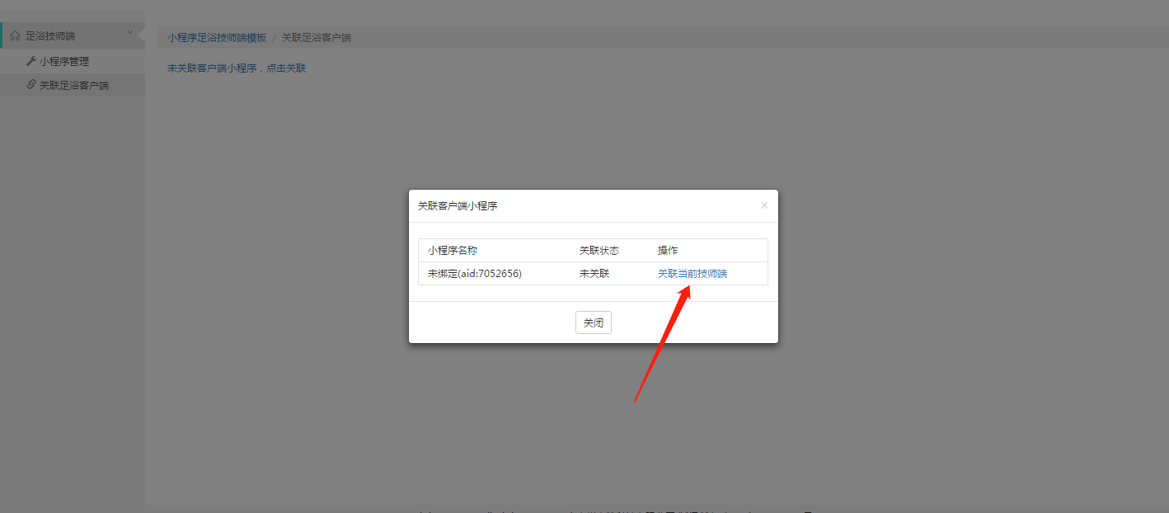This screenshot has width=1169, height=513.
Task: Click the chain-link icon beside 关联足浴客户端
Action: click(x=31, y=85)
